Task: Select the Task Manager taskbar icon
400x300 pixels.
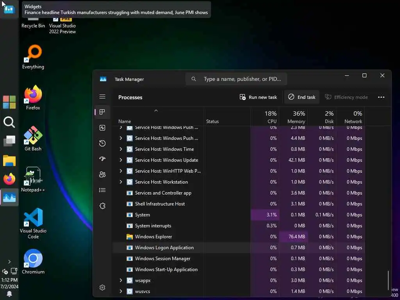Action: click(9, 197)
